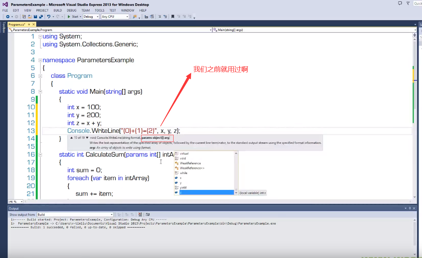The height and width of the screenshot is (258, 422).
Task: Click the feedback speech bubble icon
Action: pyautogui.click(x=400, y=3)
